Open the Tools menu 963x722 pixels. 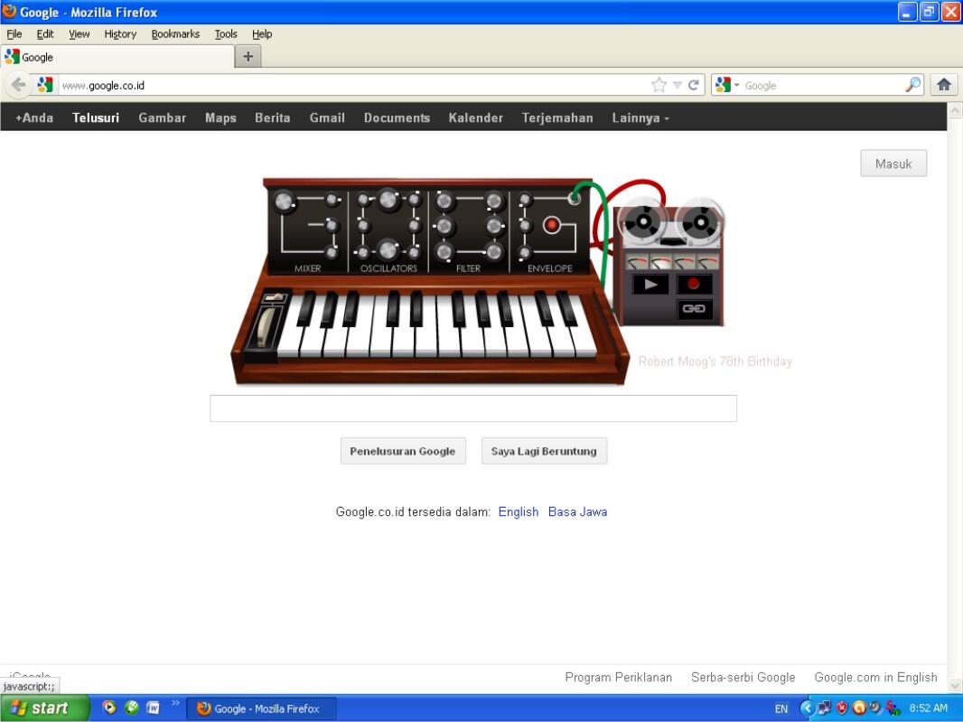(x=226, y=33)
